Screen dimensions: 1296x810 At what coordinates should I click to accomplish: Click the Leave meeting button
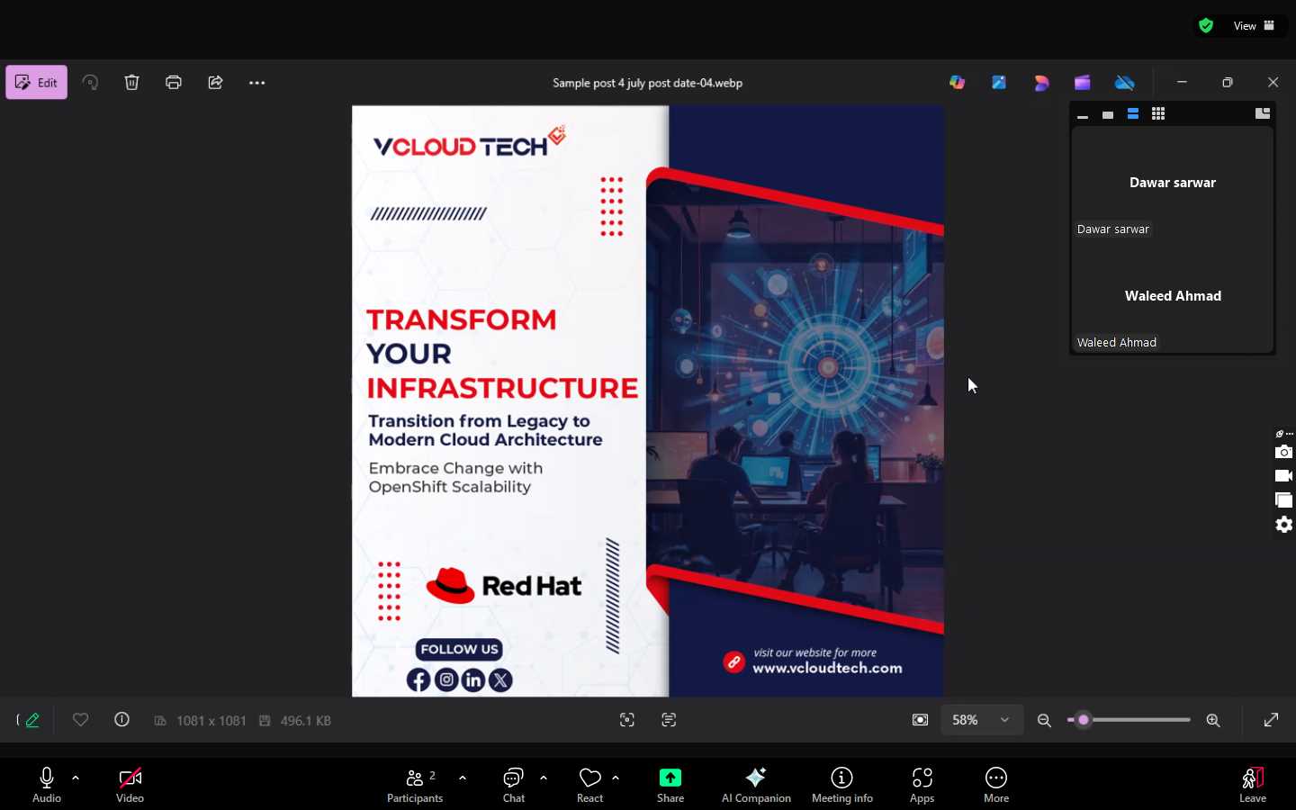point(1253,785)
